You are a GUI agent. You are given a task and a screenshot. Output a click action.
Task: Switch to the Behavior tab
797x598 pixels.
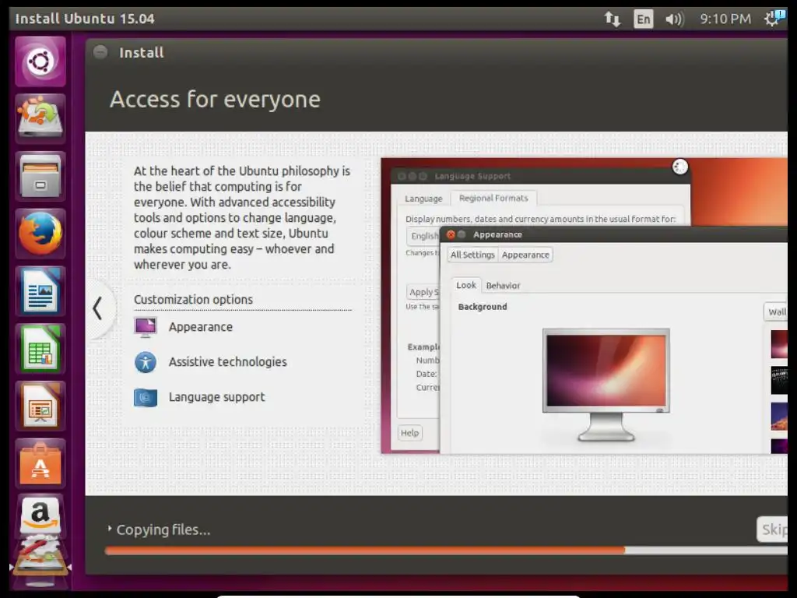pyautogui.click(x=504, y=286)
